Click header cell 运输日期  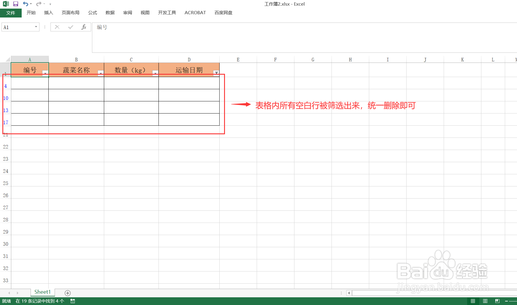click(189, 70)
